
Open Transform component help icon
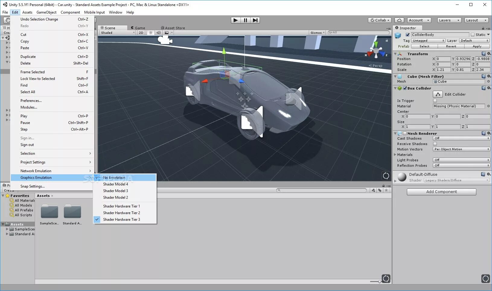point(484,54)
